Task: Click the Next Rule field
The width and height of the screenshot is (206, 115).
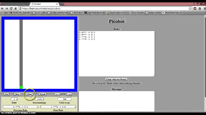Action: 58,107
